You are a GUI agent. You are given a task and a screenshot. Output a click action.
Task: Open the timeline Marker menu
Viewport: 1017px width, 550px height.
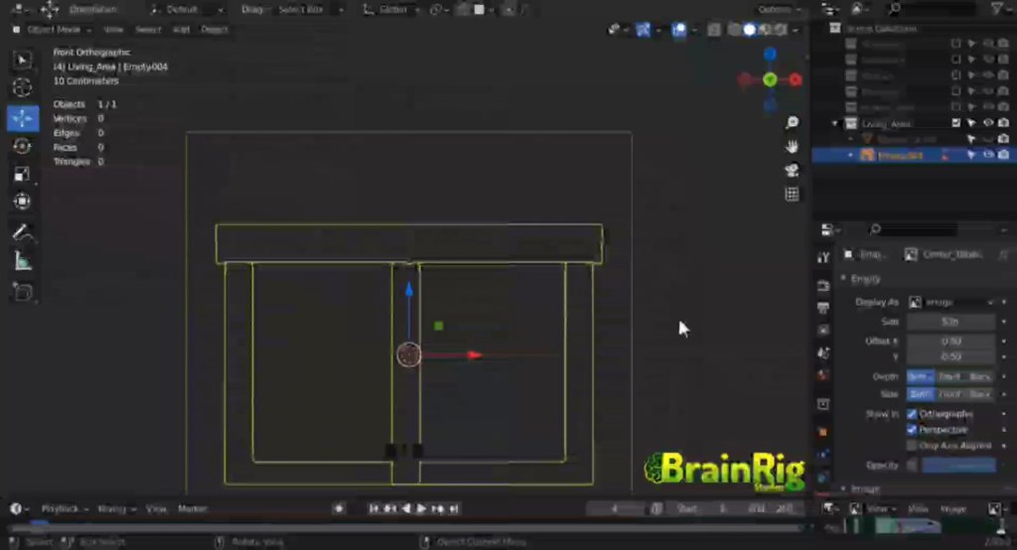pyautogui.click(x=193, y=508)
